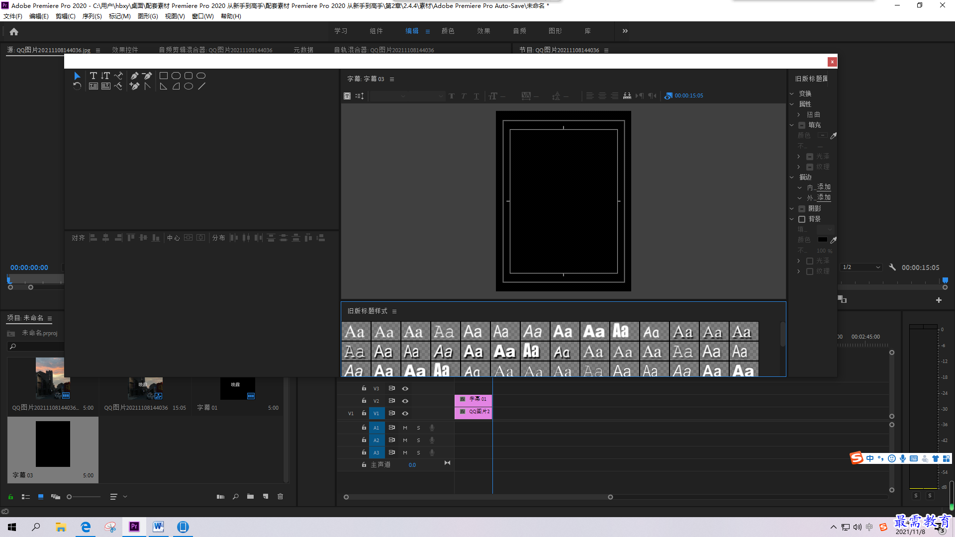Select the Line tool
The height and width of the screenshot is (537, 955).
click(x=201, y=86)
